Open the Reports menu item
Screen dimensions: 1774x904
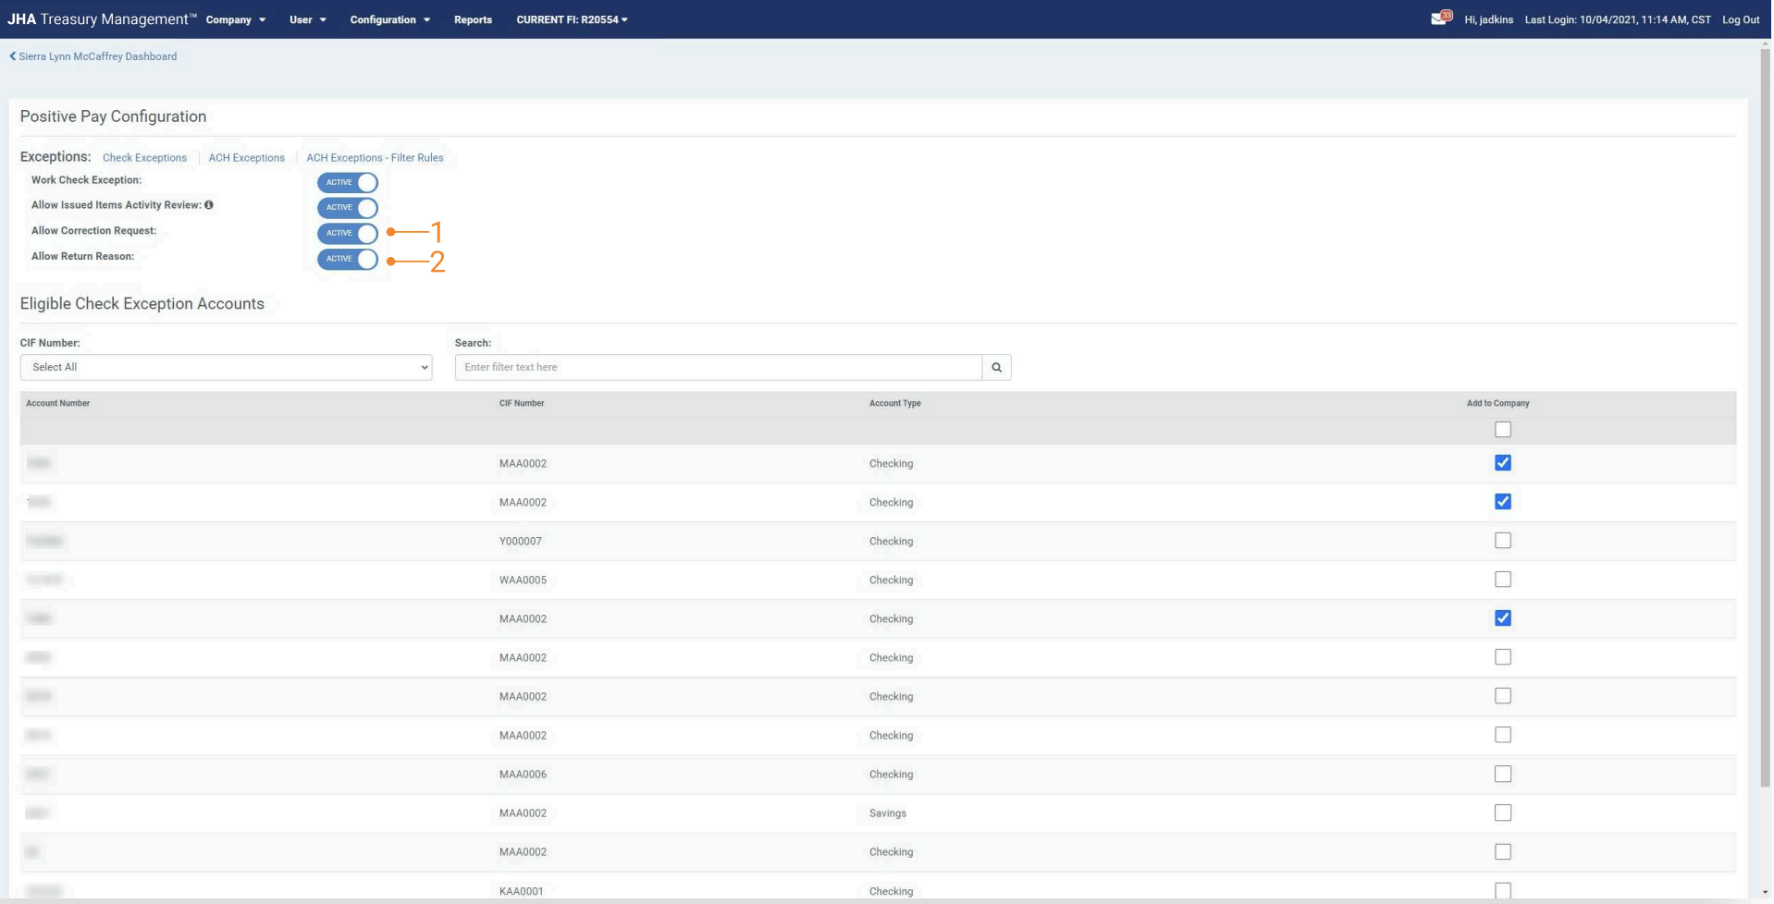click(x=473, y=19)
